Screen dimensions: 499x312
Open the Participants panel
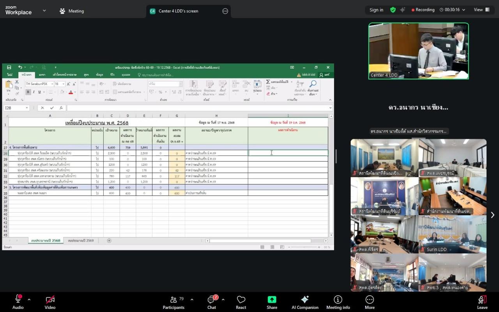pos(173,302)
